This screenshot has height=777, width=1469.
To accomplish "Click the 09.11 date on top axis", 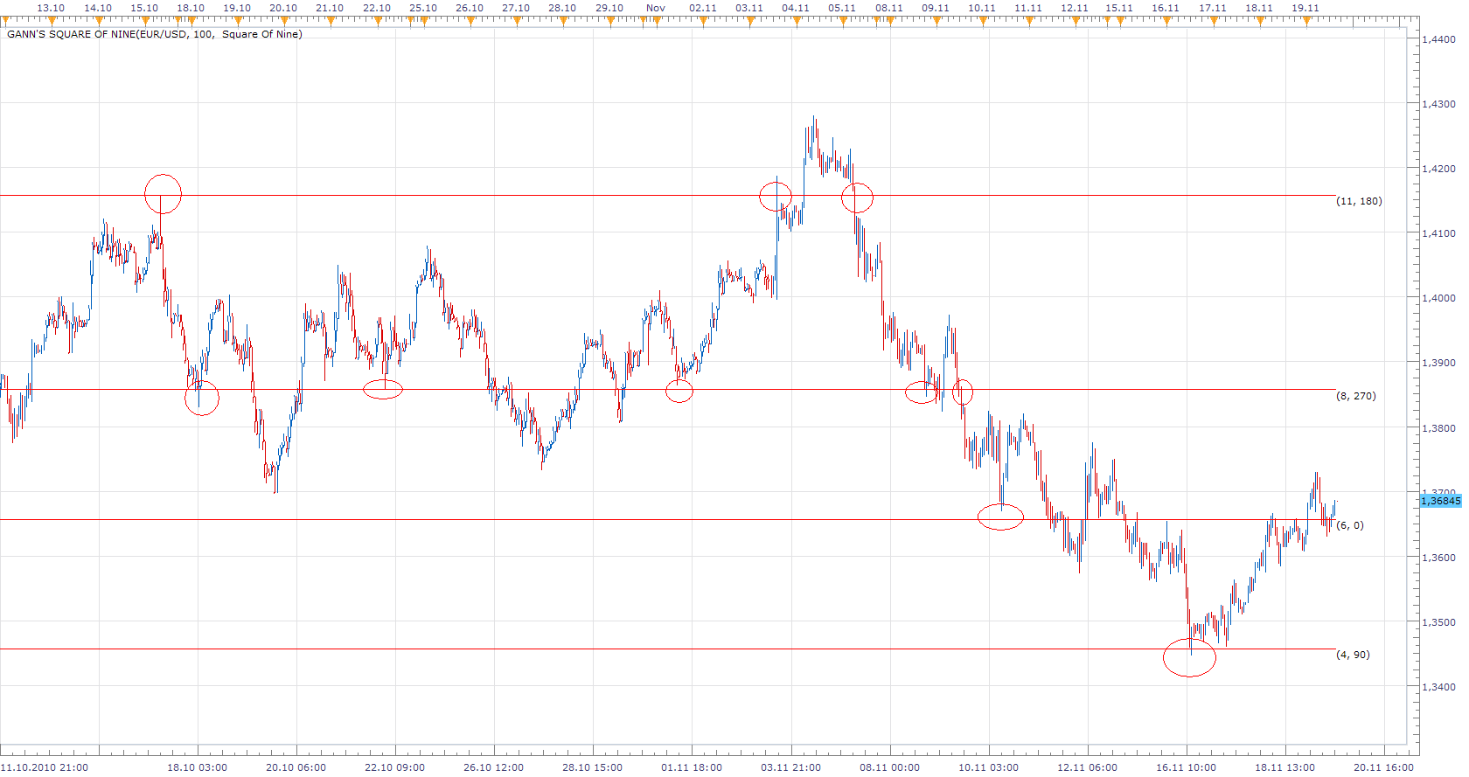I will coord(936,7).
